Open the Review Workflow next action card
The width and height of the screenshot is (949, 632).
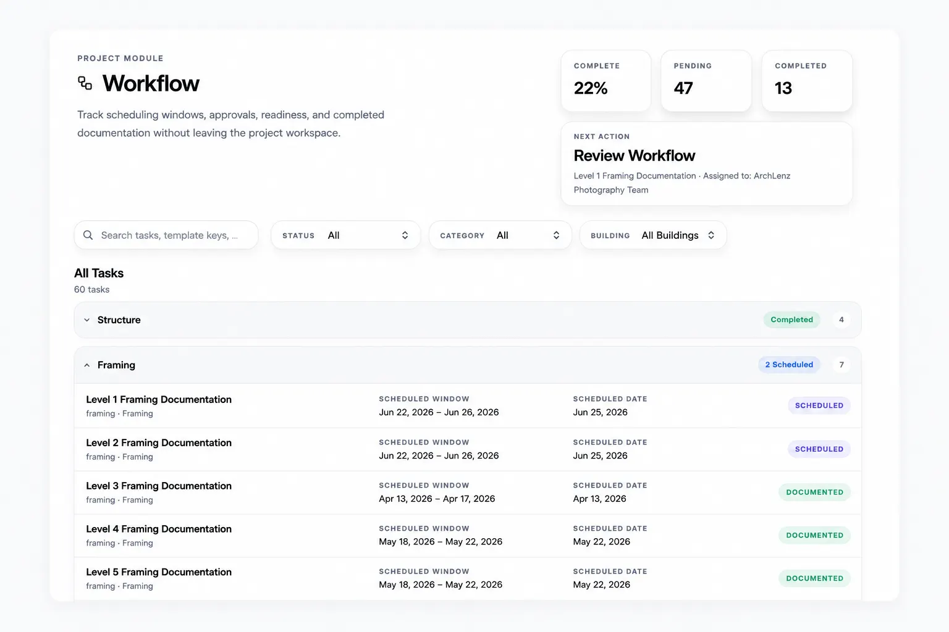[707, 164]
